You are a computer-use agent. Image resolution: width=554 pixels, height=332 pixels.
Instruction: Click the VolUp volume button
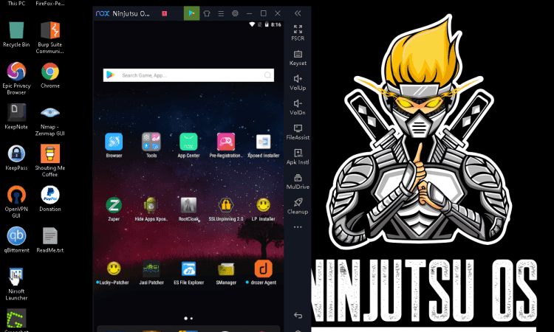click(x=298, y=83)
